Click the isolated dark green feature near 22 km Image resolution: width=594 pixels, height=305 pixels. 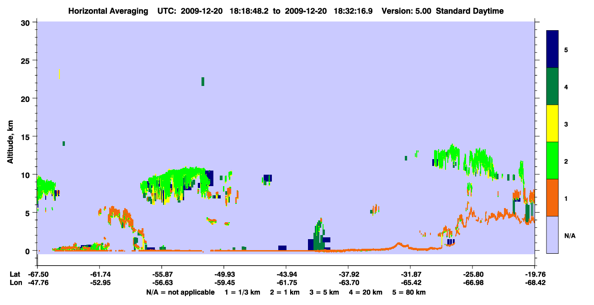(x=203, y=81)
